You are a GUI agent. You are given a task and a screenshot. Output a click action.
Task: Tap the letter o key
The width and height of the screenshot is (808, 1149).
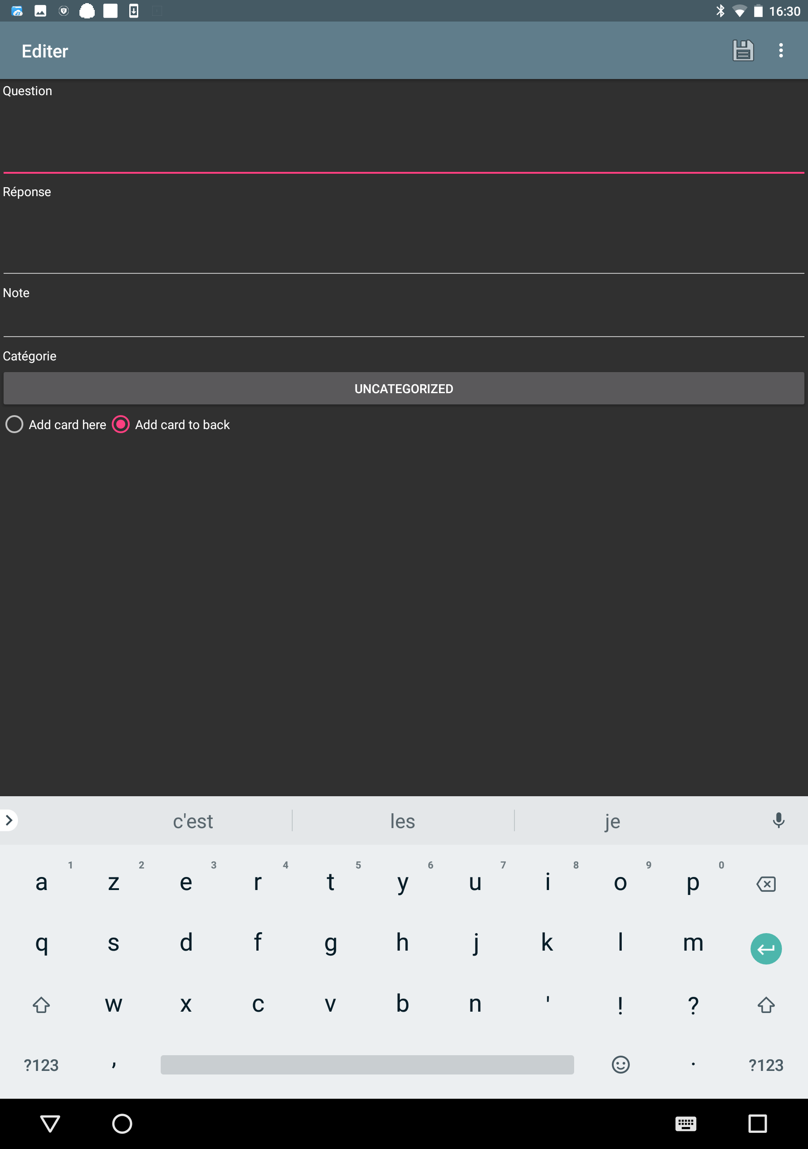coord(620,883)
